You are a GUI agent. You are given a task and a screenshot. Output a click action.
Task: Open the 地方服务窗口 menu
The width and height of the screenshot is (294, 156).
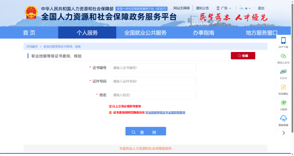coord(261,33)
